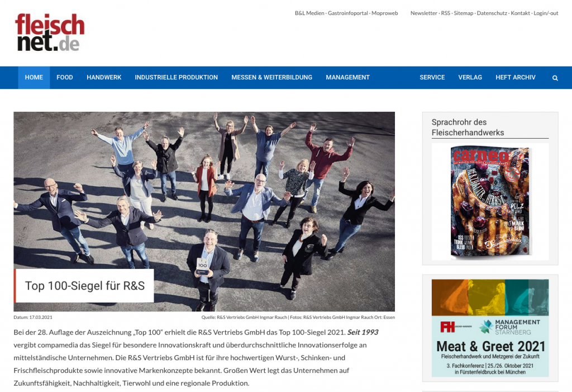This screenshot has height=392, width=572.
Task: Click the search magnifier icon
Action: pyautogui.click(x=555, y=78)
